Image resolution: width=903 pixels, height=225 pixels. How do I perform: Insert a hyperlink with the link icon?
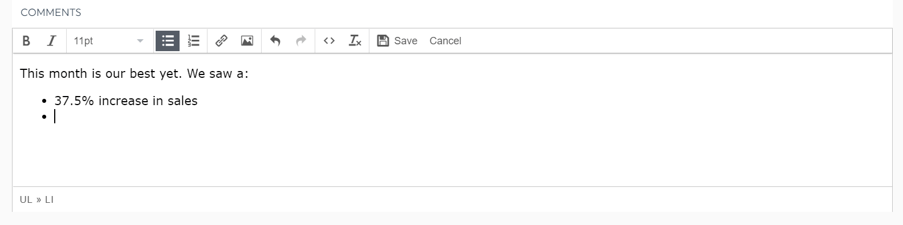pyautogui.click(x=221, y=41)
